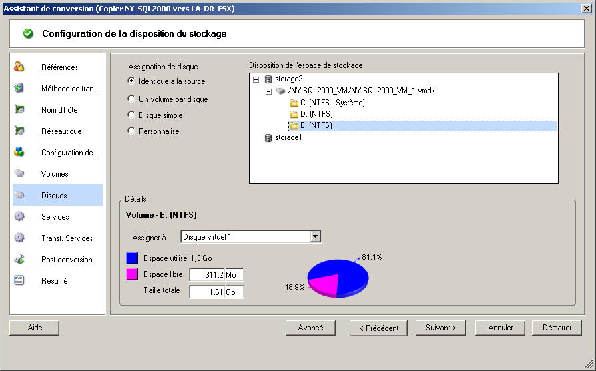The image size is (596, 371).
Task: Click the Services gear icon
Action: click(x=19, y=216)
